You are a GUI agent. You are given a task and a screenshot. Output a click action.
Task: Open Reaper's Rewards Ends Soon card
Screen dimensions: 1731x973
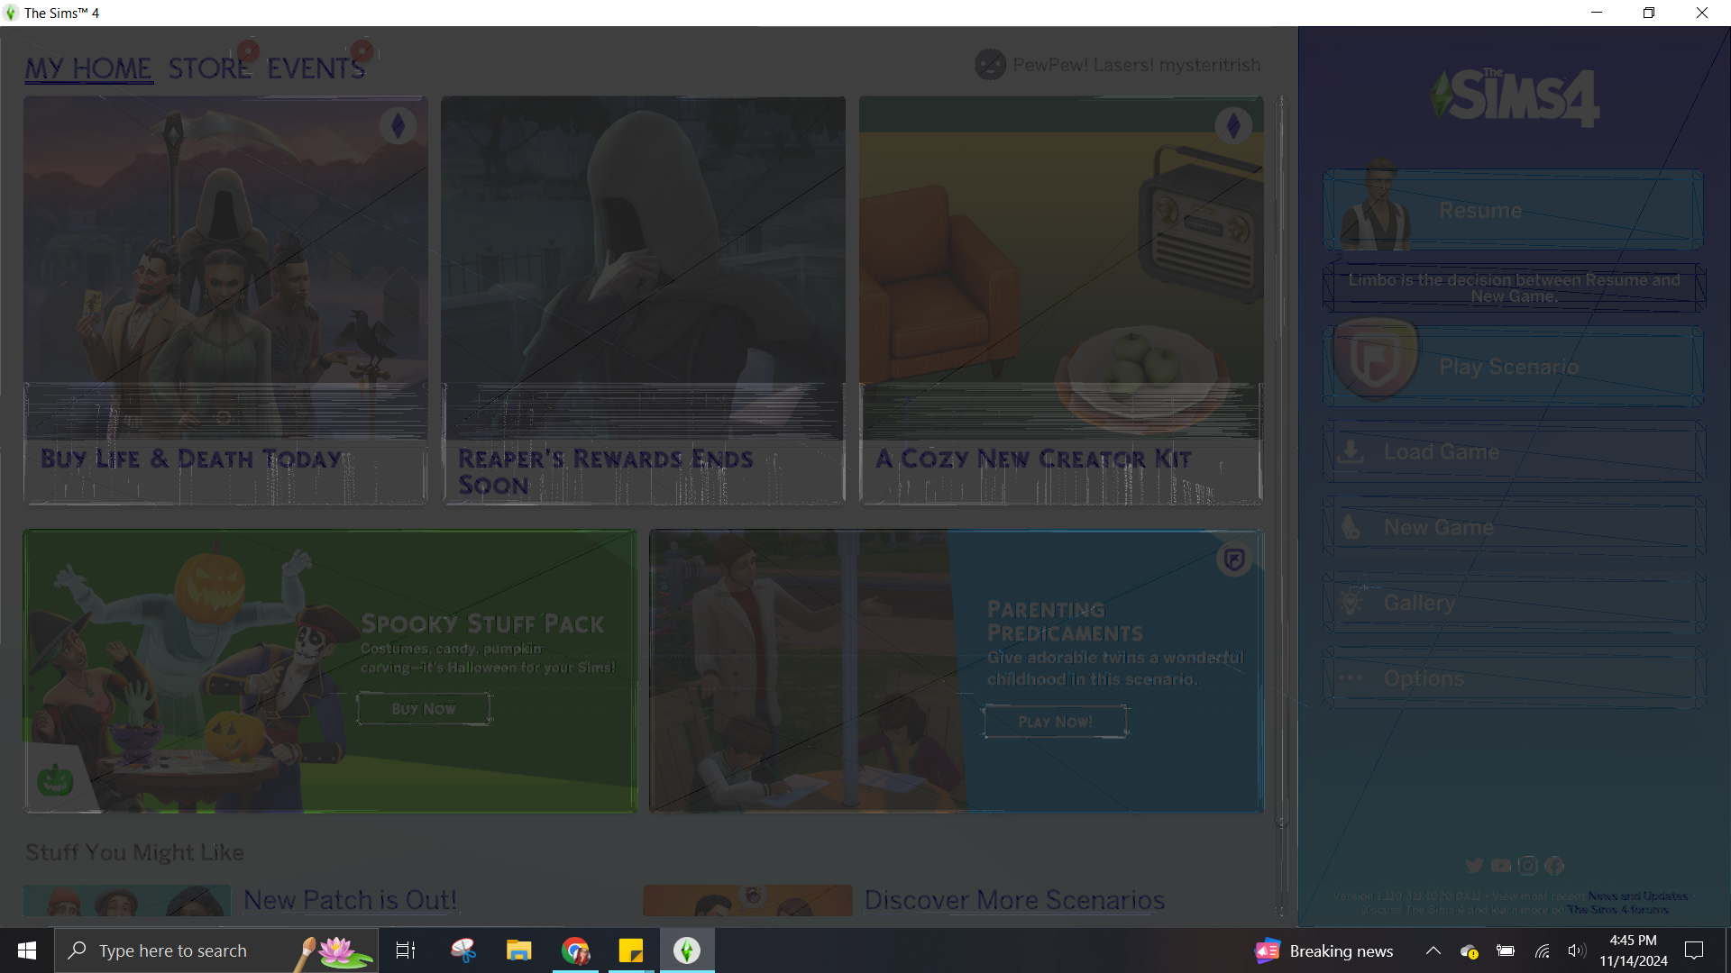pyautogui.click(x=643, y=300)
